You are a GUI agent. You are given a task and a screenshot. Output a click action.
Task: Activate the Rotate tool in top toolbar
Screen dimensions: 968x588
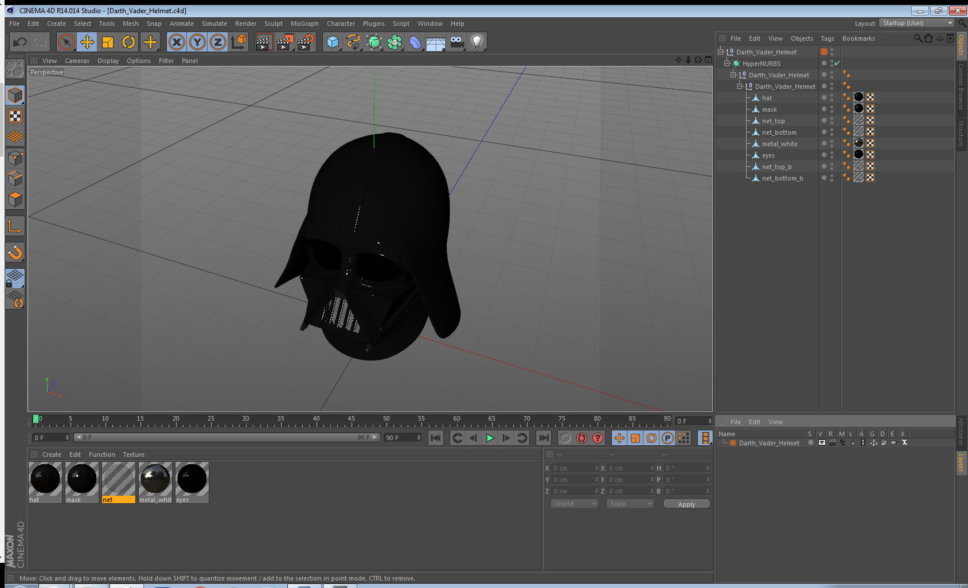[128, 42]
